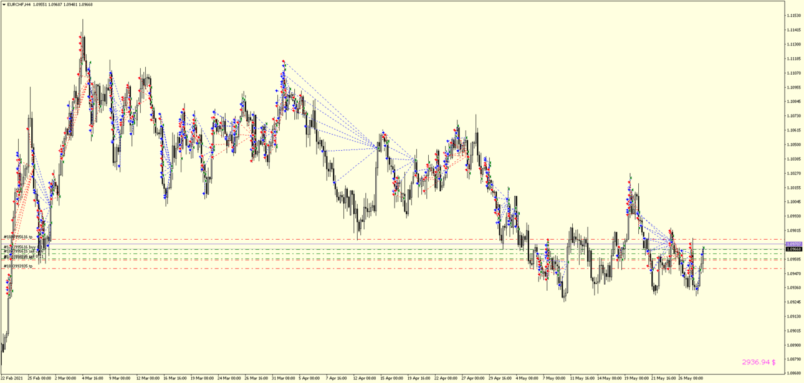The height and width of the screenshot is (383, 804).
Task: Click the 5 Apr 00:00 time label
Action: pyautogui.click(x=309, y=378)
